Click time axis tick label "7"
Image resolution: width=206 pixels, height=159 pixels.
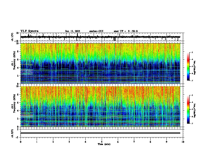(x=134, y=142)
